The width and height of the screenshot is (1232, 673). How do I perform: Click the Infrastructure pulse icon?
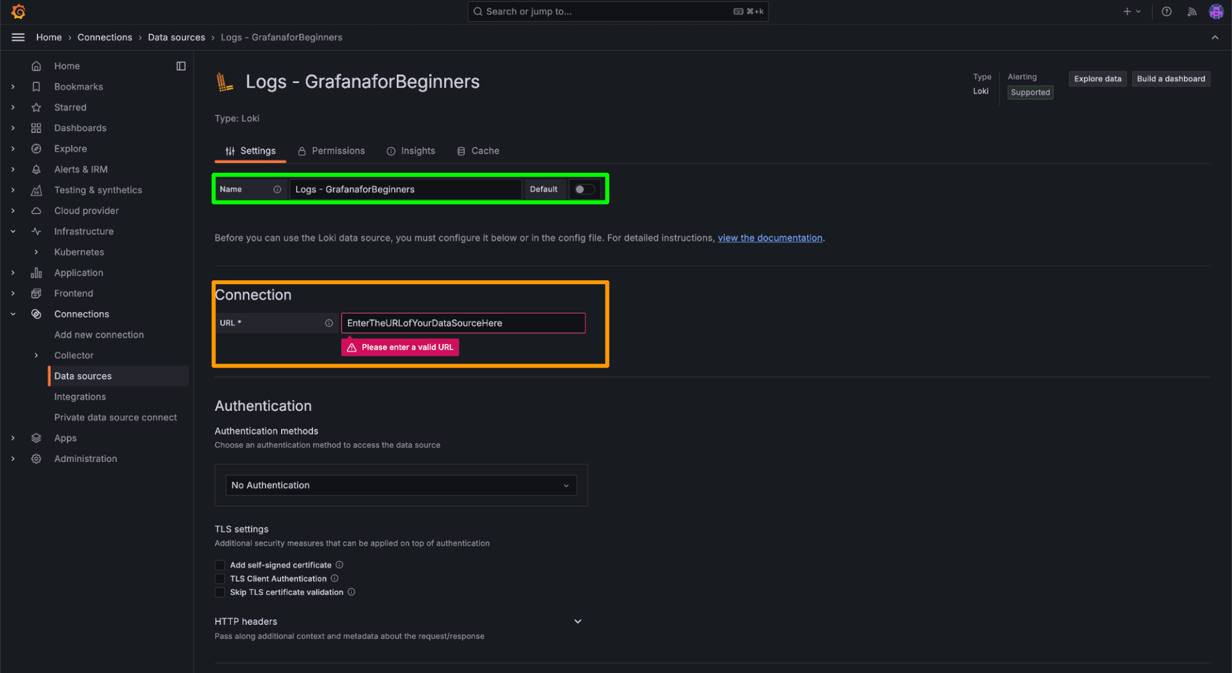[36, 231]
